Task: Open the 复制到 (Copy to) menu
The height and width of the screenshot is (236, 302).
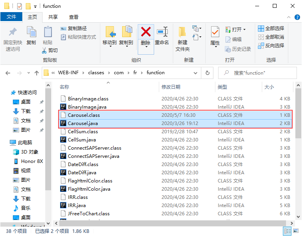Action: pyautogui.click(x=126, y=37)
